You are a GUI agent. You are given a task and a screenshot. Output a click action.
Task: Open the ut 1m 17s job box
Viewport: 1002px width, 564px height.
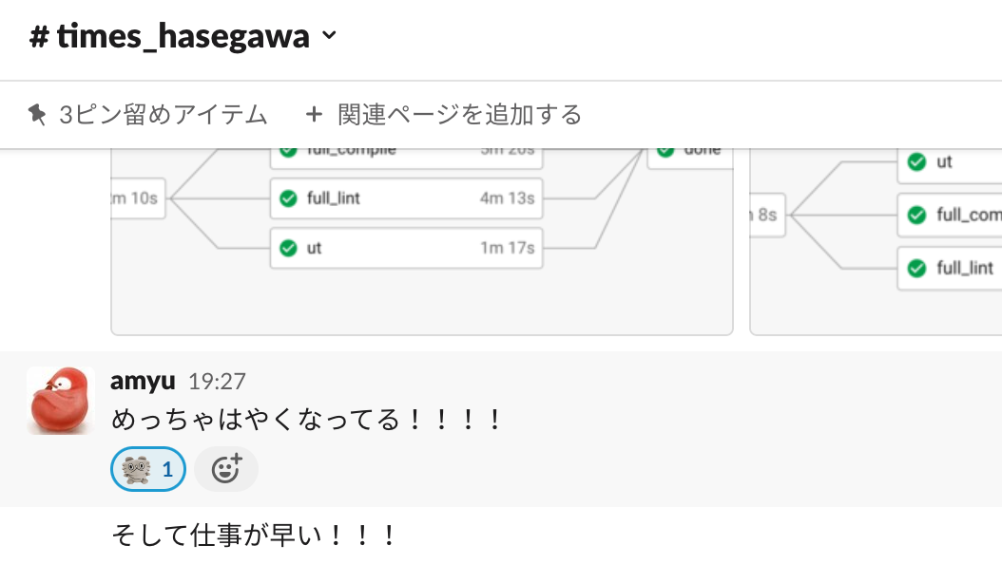(407, 248)
